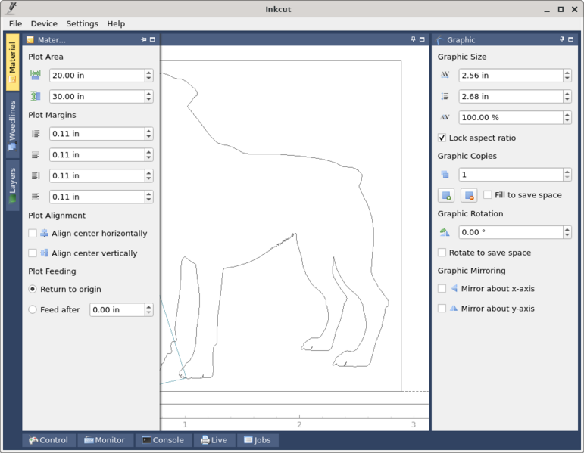Viewport: 584px width, 453px height.
Task: Uncheck Lock aspect ratio
Action: [x=442, y=138]
